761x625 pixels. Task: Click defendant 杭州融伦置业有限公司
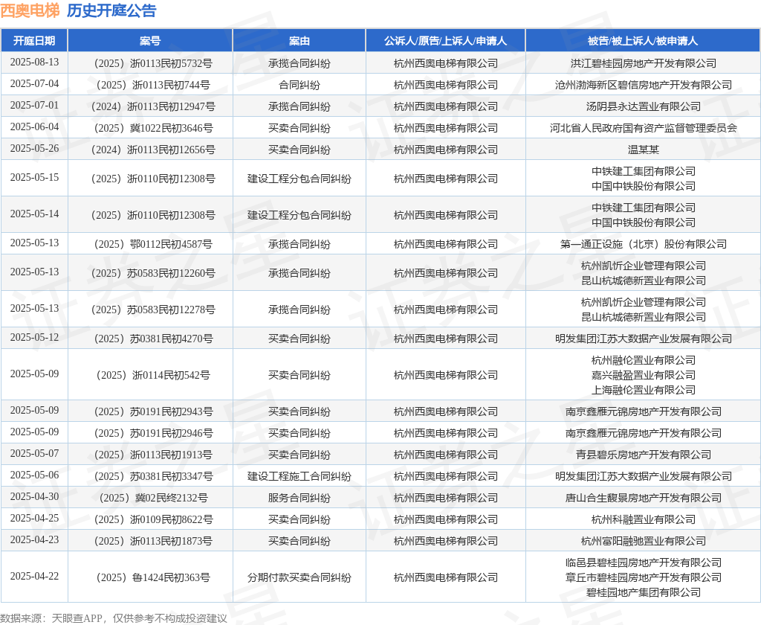644,360
